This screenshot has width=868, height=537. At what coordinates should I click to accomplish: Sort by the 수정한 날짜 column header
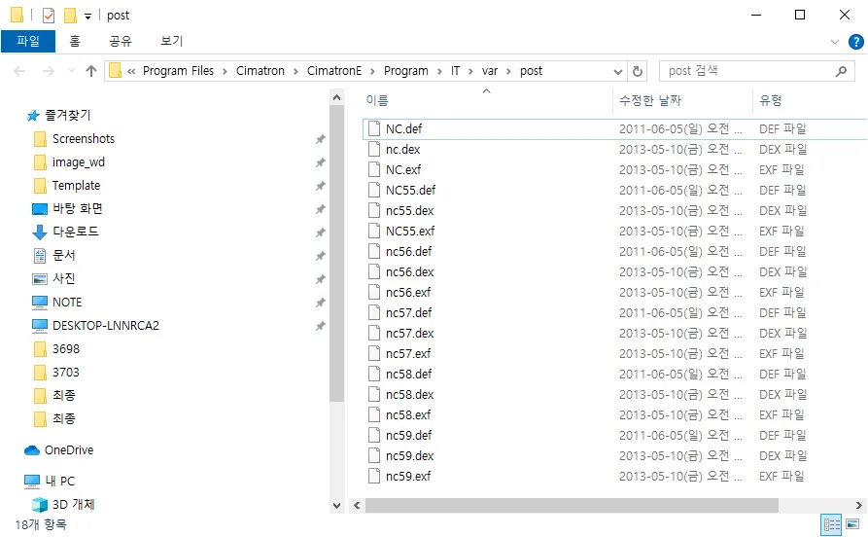pos(650,100)
